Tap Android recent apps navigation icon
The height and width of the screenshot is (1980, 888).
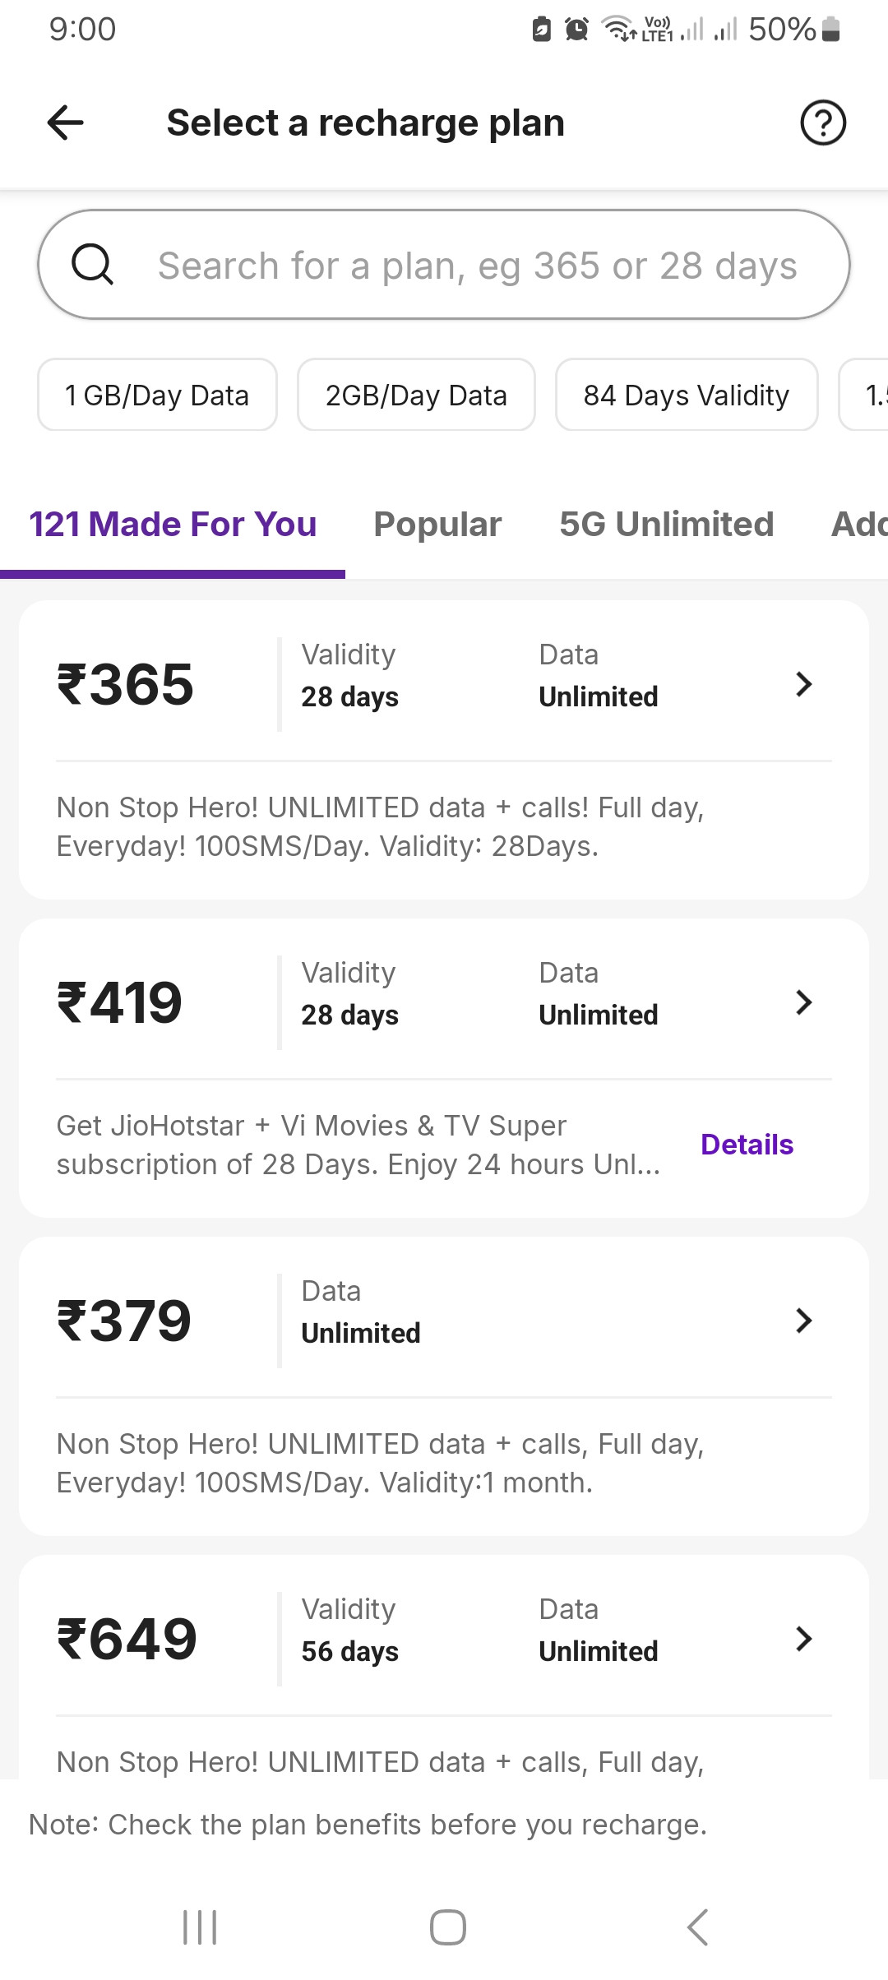pos(200,1927)
